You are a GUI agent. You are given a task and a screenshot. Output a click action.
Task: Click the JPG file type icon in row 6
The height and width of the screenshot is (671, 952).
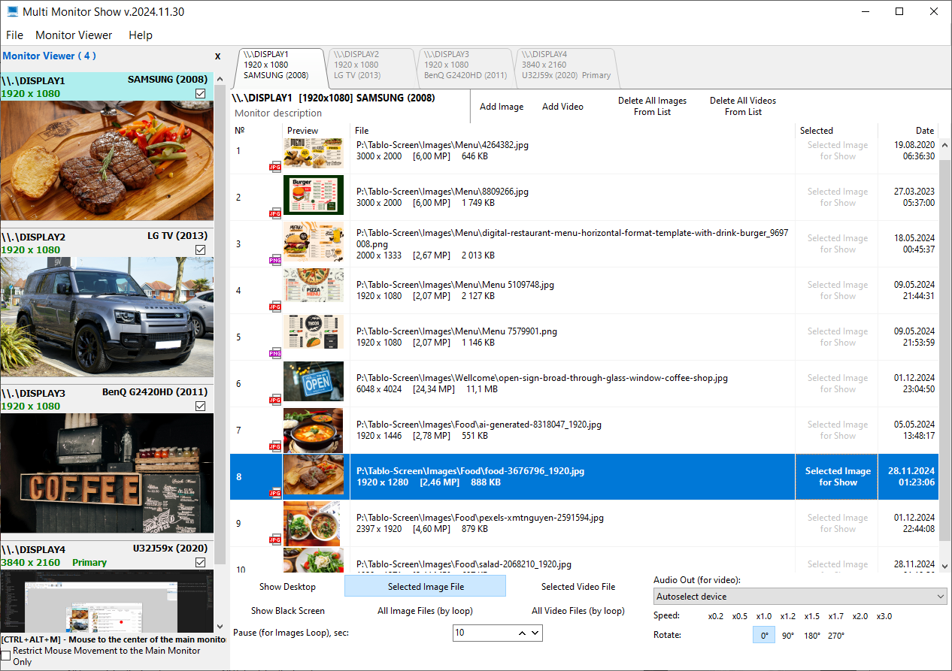point(275,400)
